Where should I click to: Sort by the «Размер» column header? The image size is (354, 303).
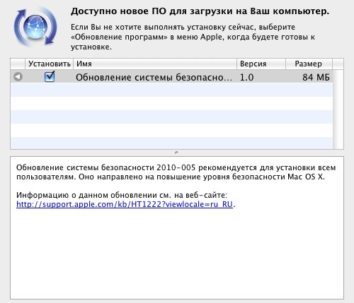(309, 64)
